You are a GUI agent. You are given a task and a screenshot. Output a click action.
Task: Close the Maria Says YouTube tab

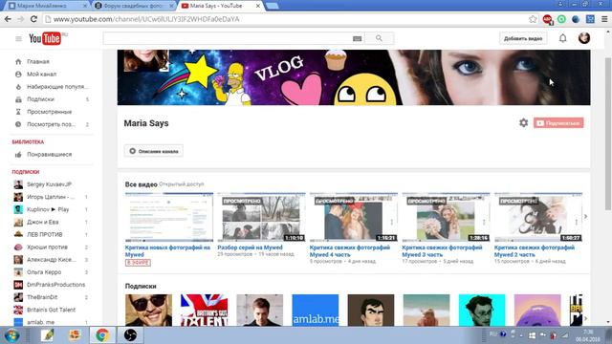pos(258,6)
